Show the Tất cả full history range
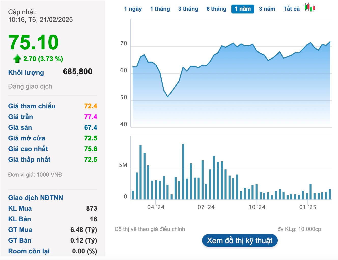The height and width of the screenshot is (260, 338). tap(291, 9)
